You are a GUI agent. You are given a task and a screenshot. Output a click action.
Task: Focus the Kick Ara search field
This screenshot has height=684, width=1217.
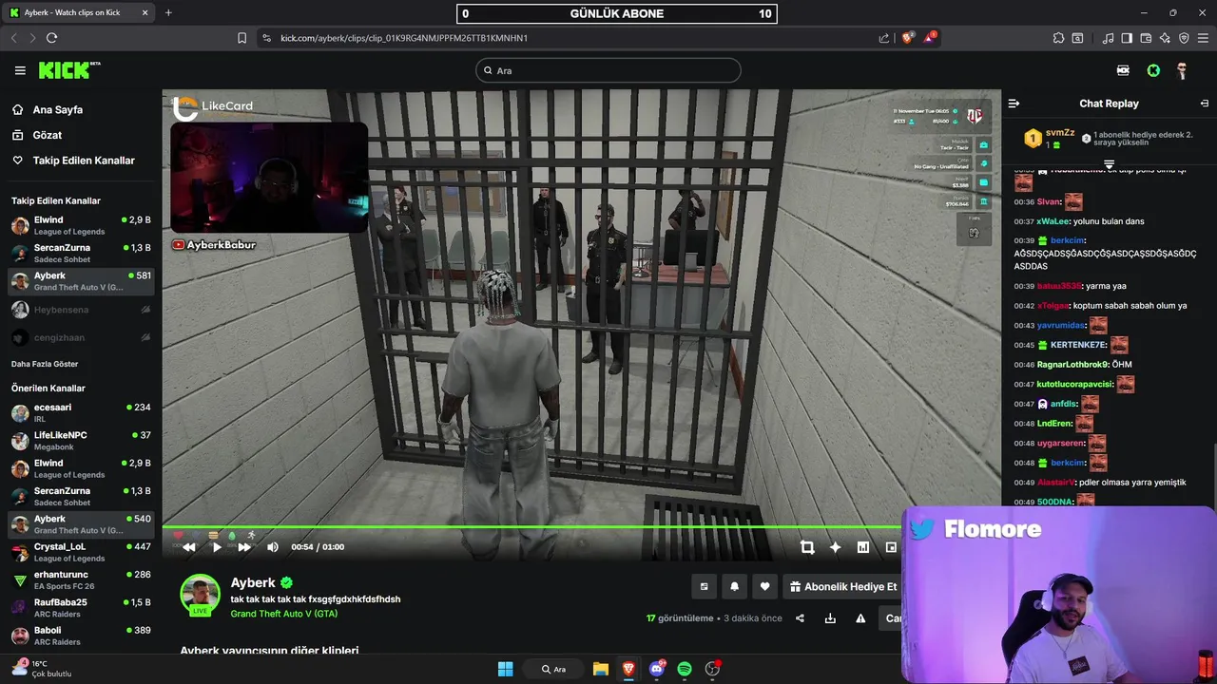click(608, 70)
